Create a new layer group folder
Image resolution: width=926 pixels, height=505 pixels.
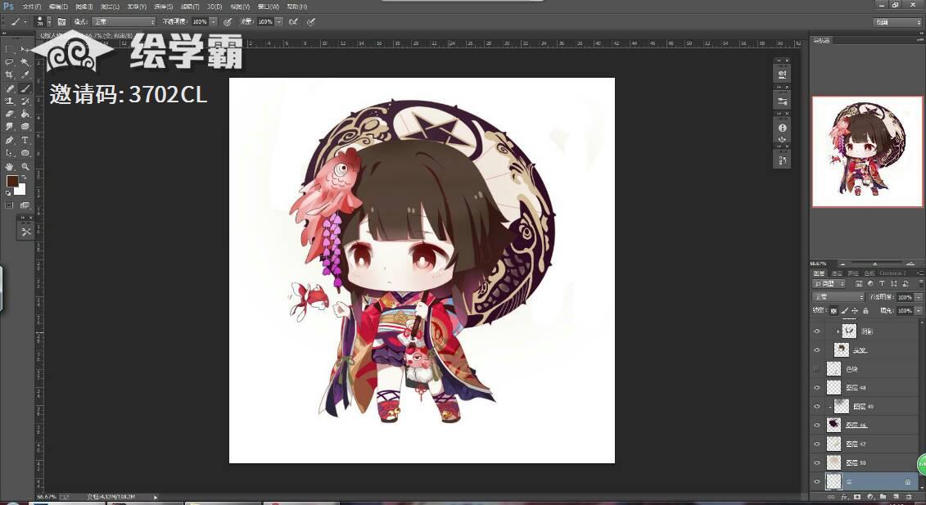point(883,498)
